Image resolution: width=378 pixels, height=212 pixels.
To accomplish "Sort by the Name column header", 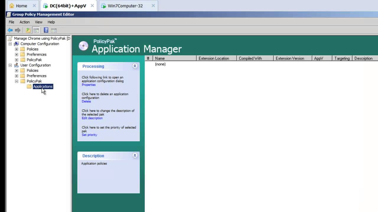I will tap(175, 58).
